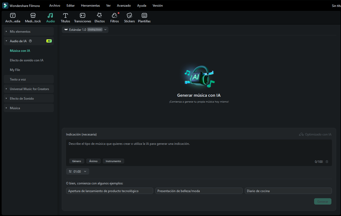Open the Género tag selector
341x216 pixels.
(x=76, y=161)
